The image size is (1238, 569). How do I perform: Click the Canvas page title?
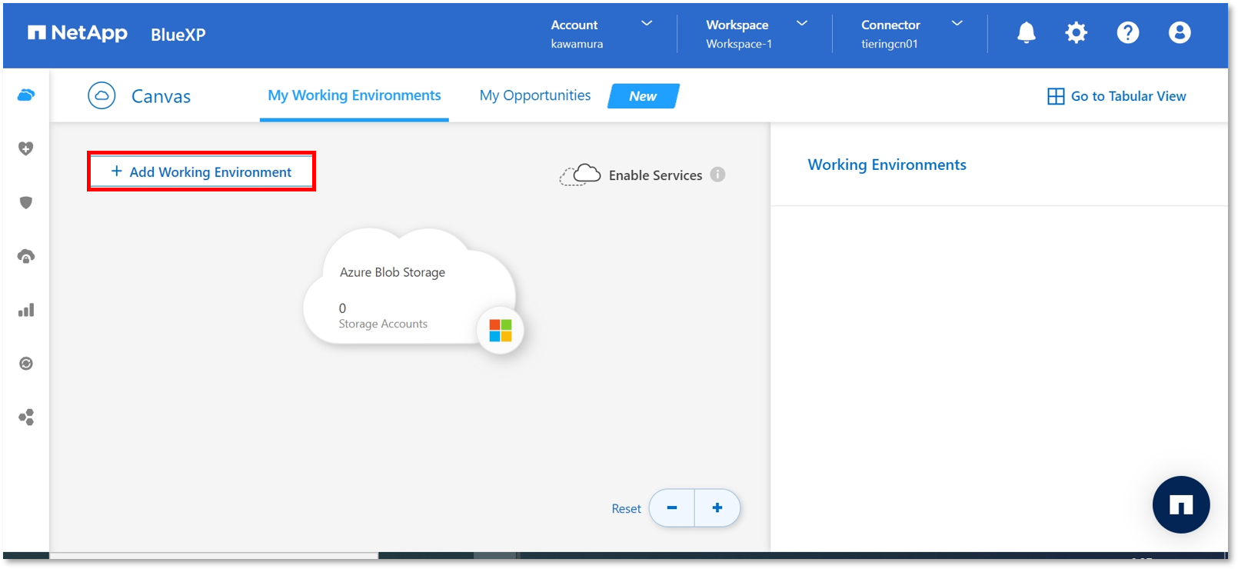coord(161,96)
